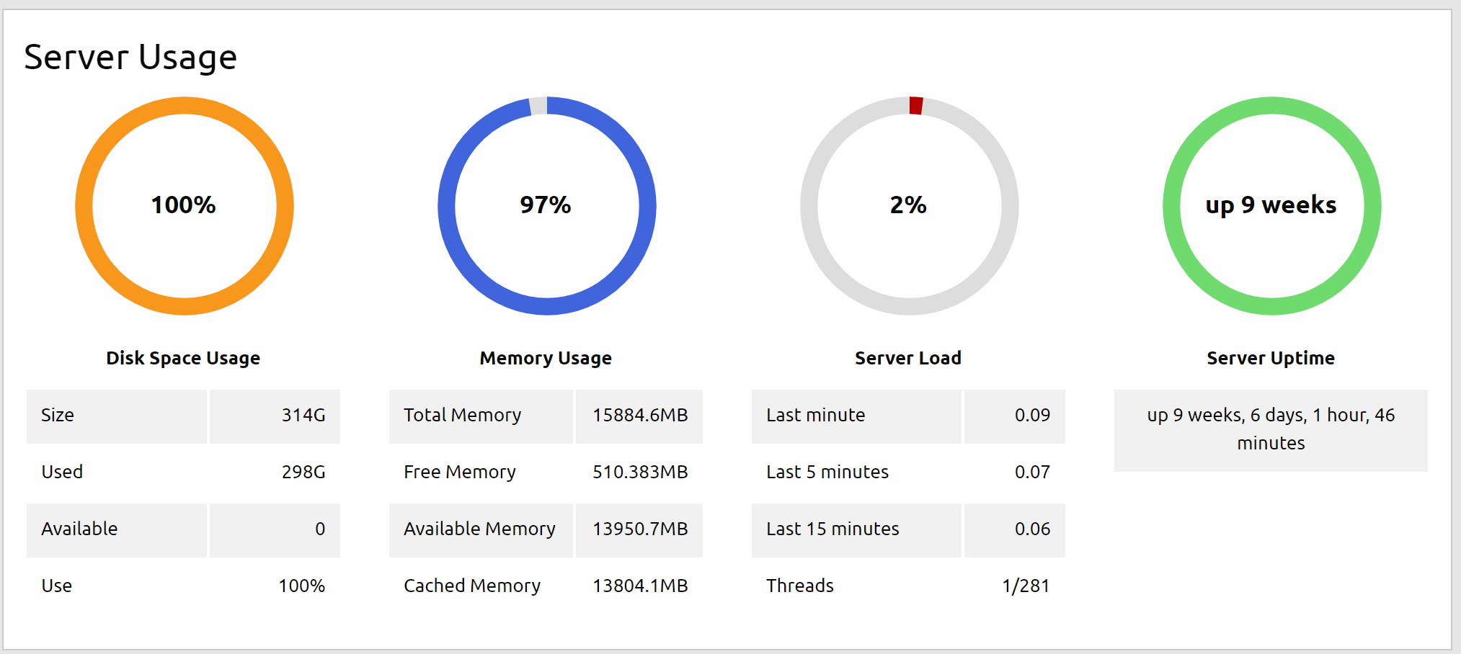The image size is (1461, 654).
Task: Click the 'up 9 weeks' gauge text
Action: point(1271,205)
